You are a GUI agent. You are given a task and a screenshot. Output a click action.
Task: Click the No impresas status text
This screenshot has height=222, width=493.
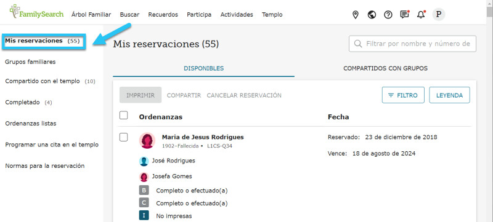coord(174,216)
